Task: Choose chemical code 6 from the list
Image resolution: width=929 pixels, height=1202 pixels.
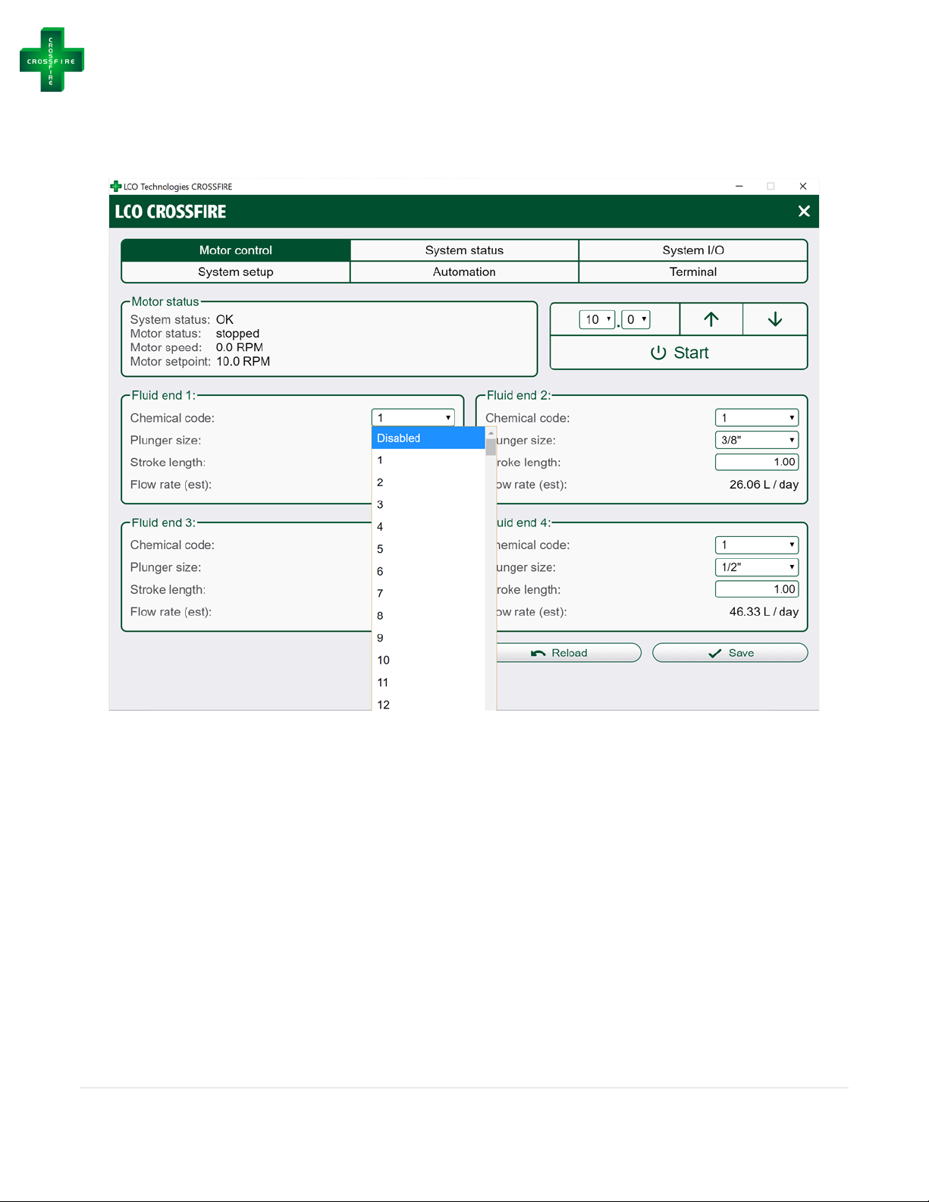Action: 428,571
